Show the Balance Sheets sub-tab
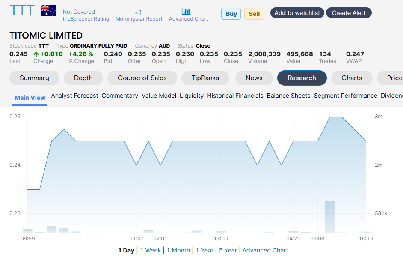403x258 pixels. 288,96
